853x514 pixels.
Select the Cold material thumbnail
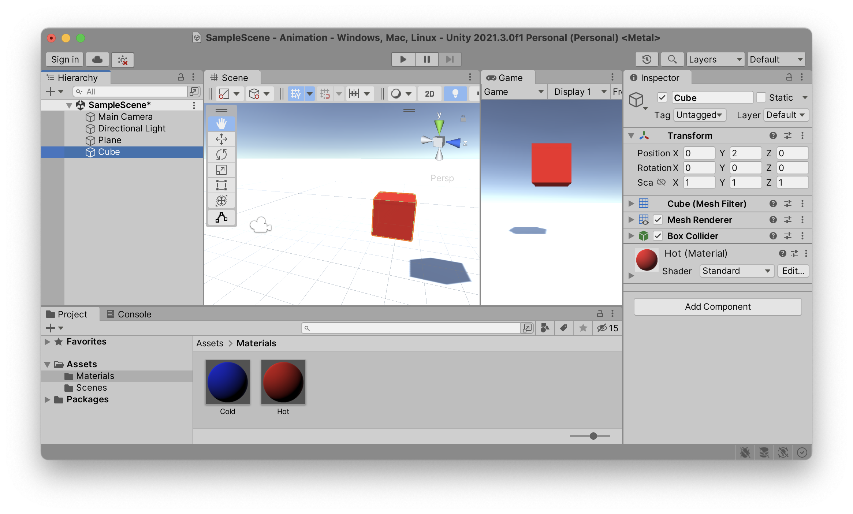(x=228, y=382)
